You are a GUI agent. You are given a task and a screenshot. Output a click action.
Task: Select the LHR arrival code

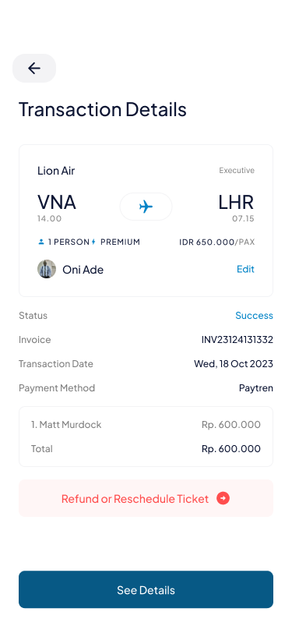point(237,202)
